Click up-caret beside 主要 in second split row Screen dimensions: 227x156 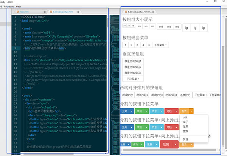pos(132,128)
